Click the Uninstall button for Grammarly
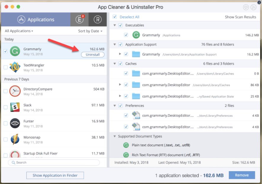 click(x=93, y=55)
